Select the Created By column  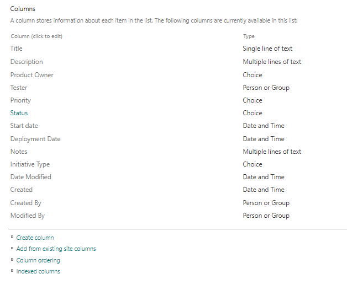click(26, 203)
